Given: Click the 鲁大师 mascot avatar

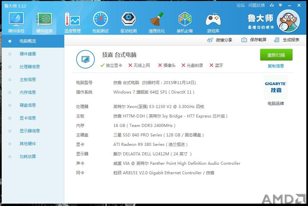Looking at the screenshot, I should [288, 21].
